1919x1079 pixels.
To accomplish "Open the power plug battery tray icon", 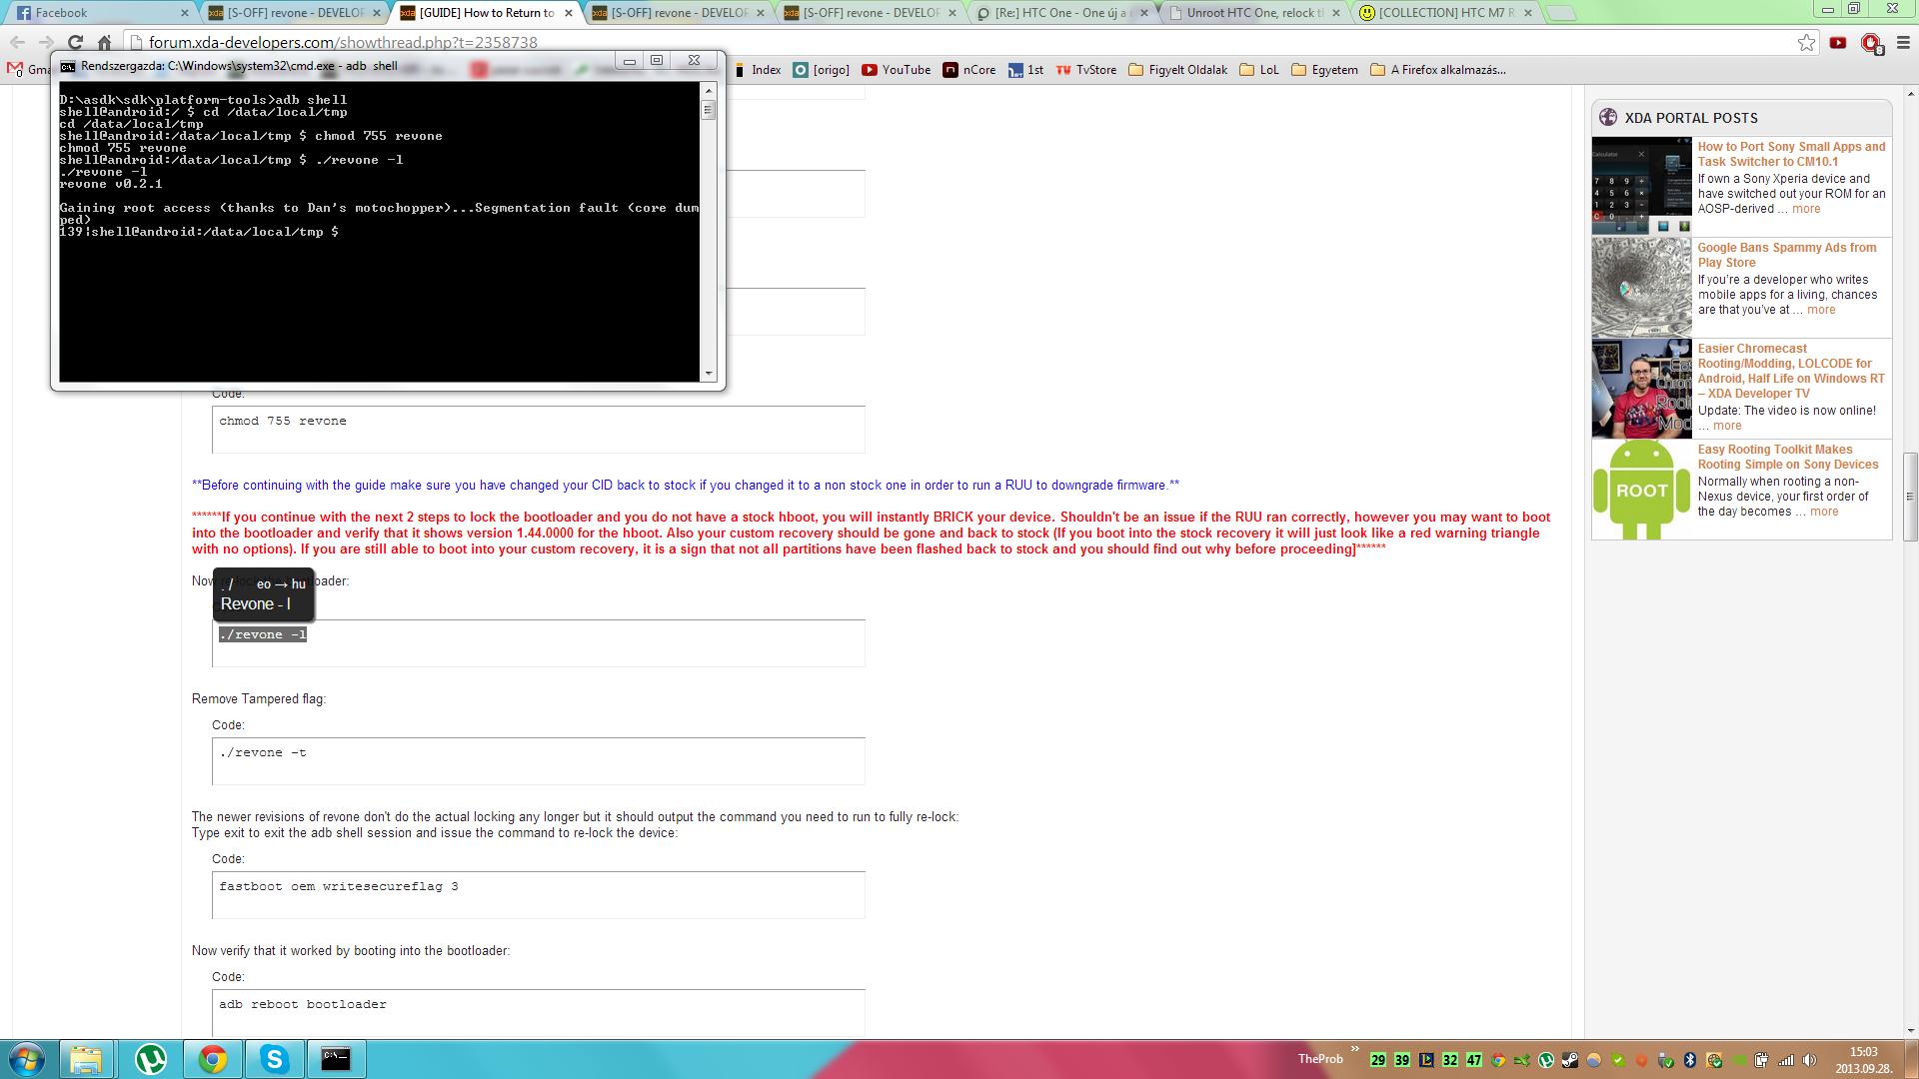I will (x=1762, y=1060).
